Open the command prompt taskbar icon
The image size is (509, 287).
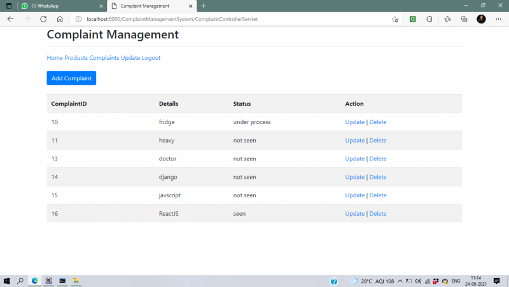click(x=62, y=281)
